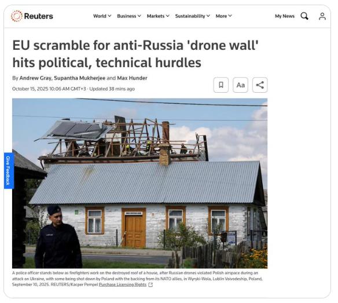Open the Aa text size control
The height and width of the screenshot is (303, 338).
(x=240, y=85)
